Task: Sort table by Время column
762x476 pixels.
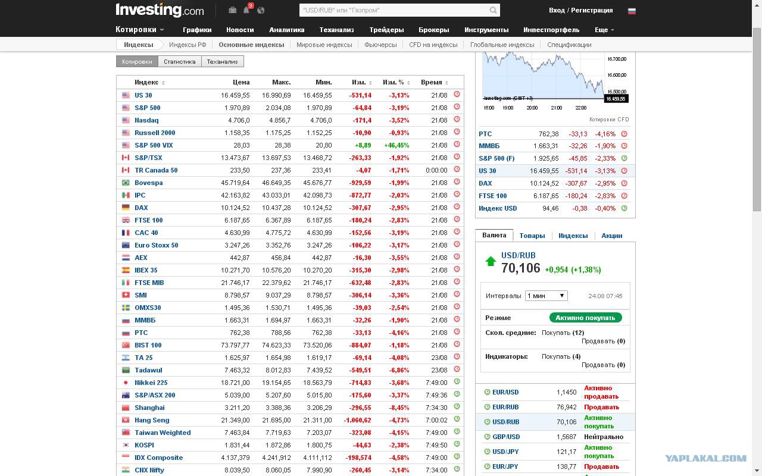Action: click(x=434, y=82)
